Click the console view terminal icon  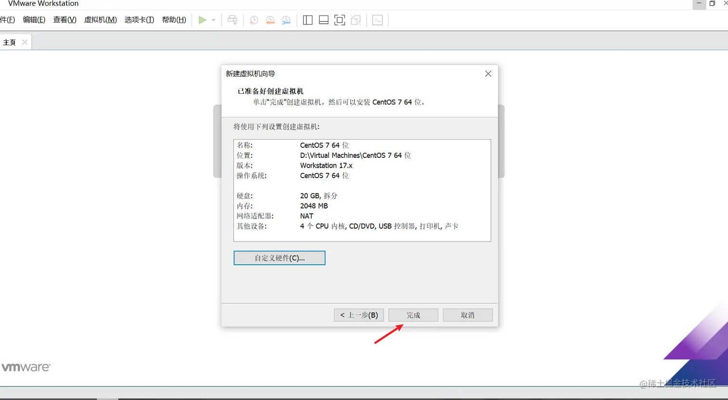point(377,20)
